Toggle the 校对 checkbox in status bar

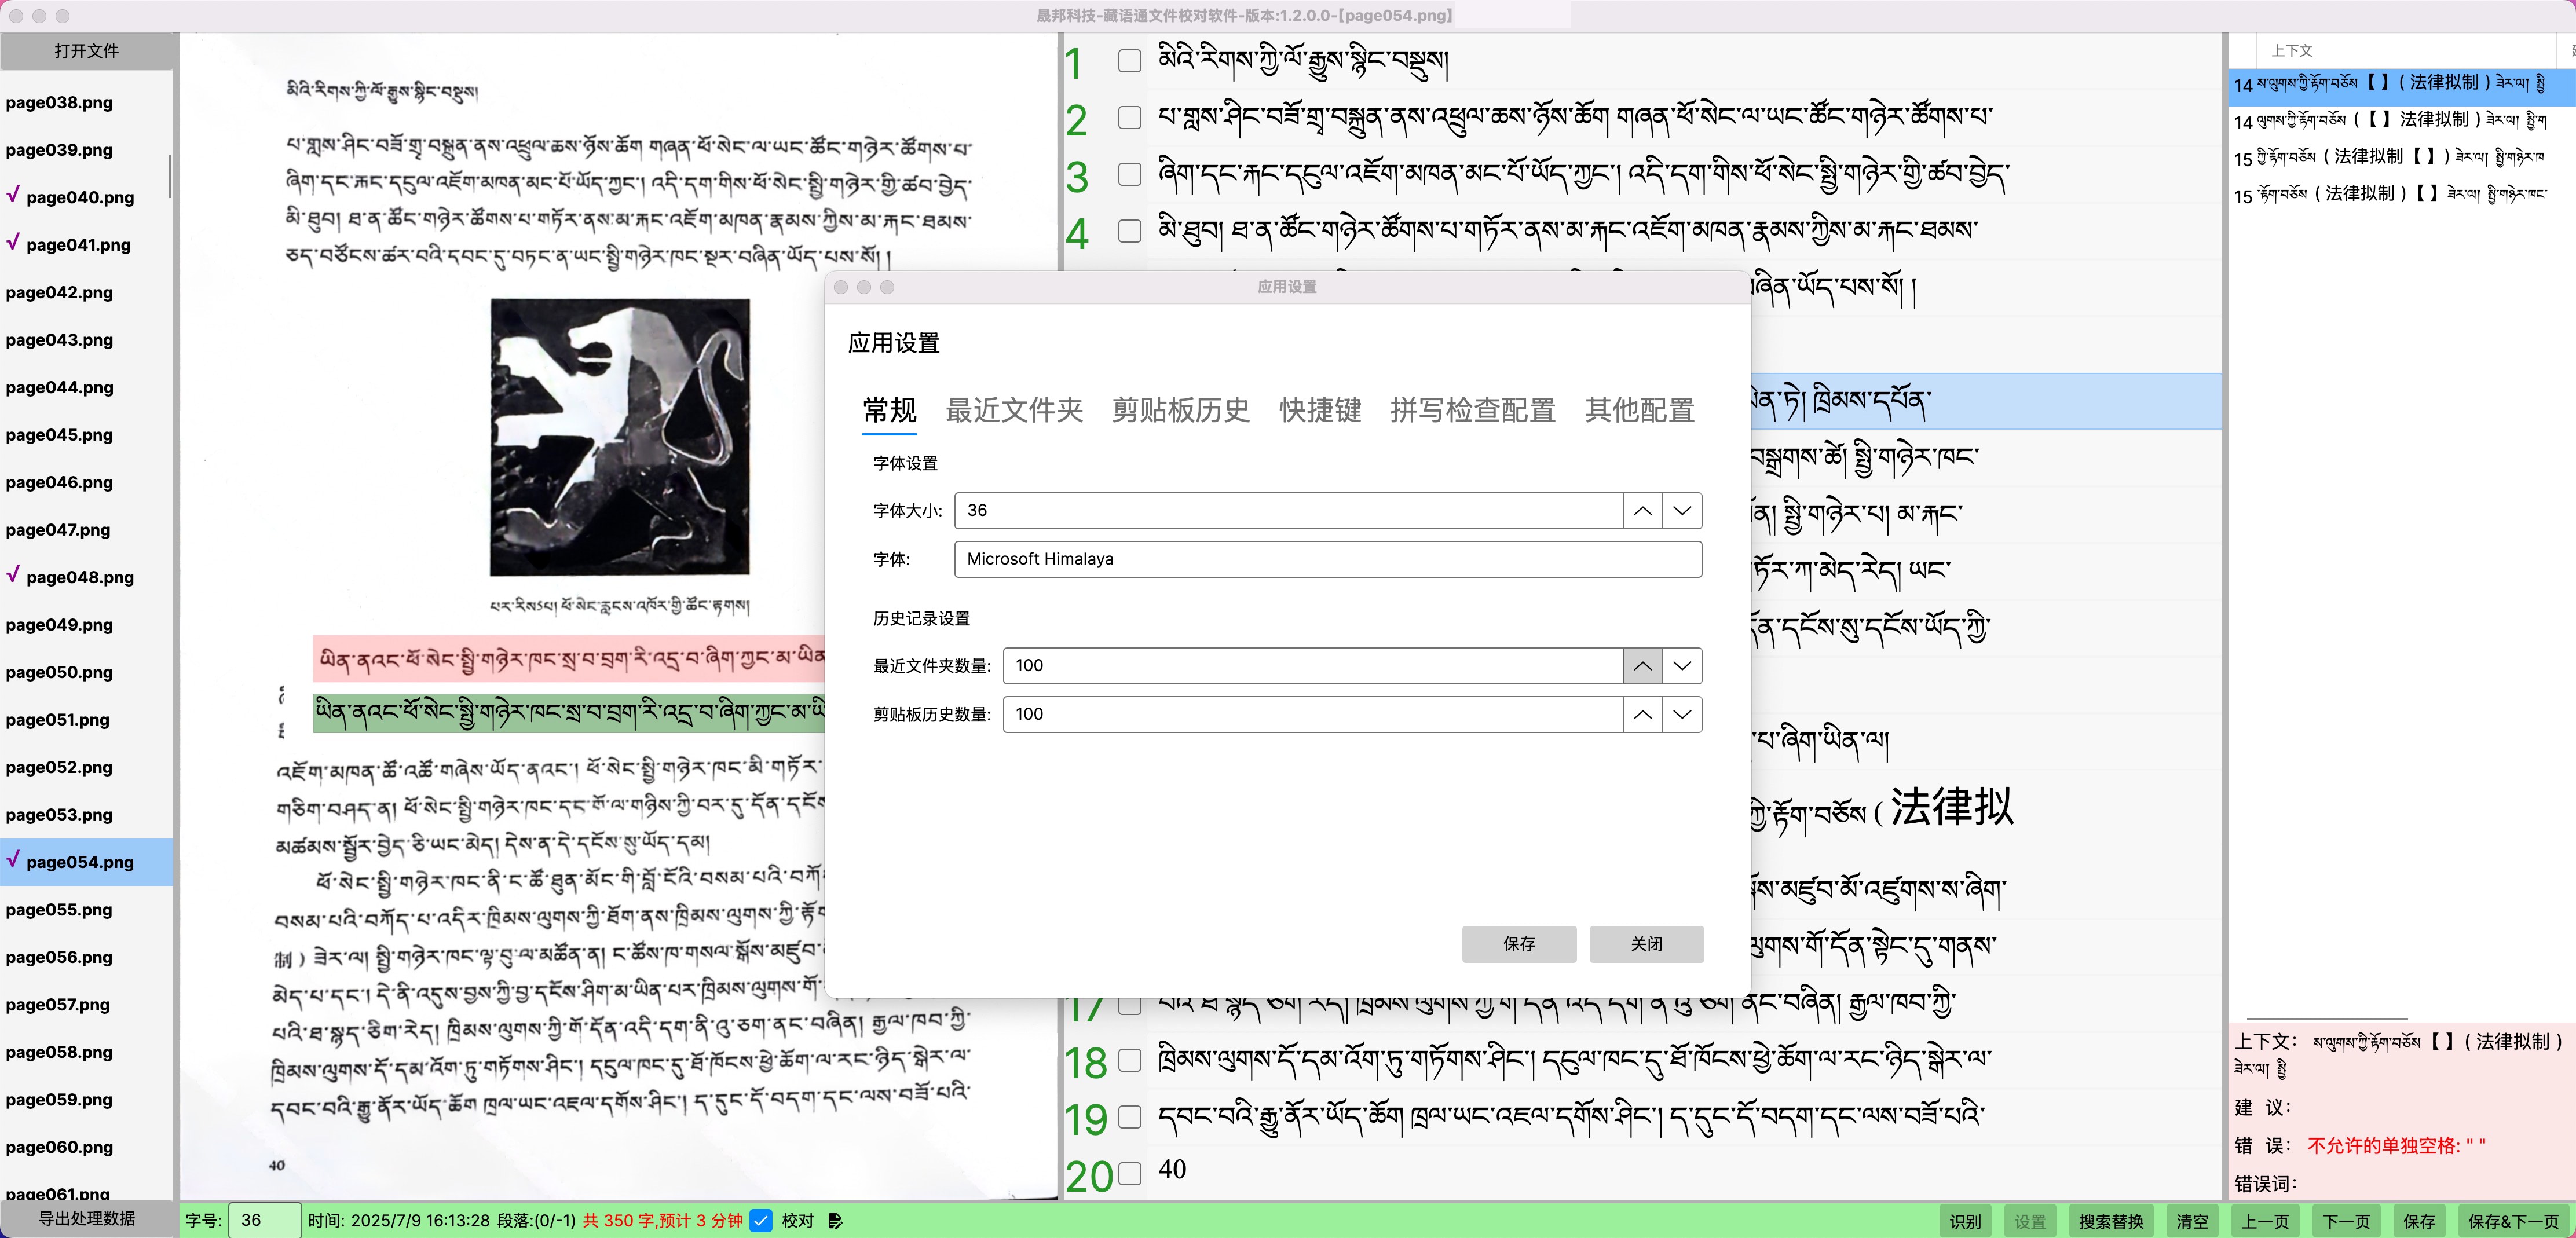point(761,1221)
